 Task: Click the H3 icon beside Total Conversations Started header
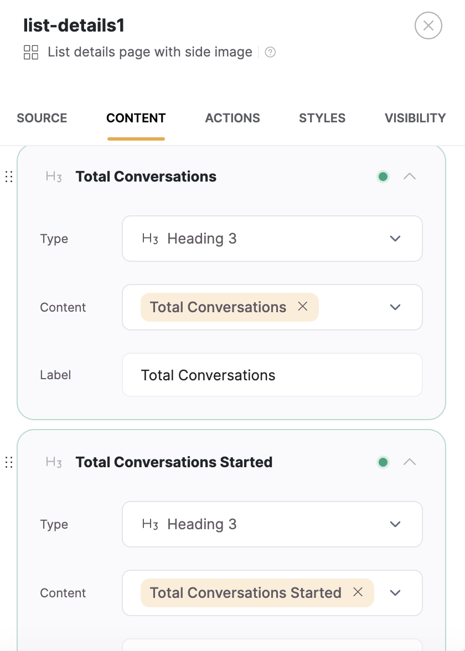click(x=53, y=462)
